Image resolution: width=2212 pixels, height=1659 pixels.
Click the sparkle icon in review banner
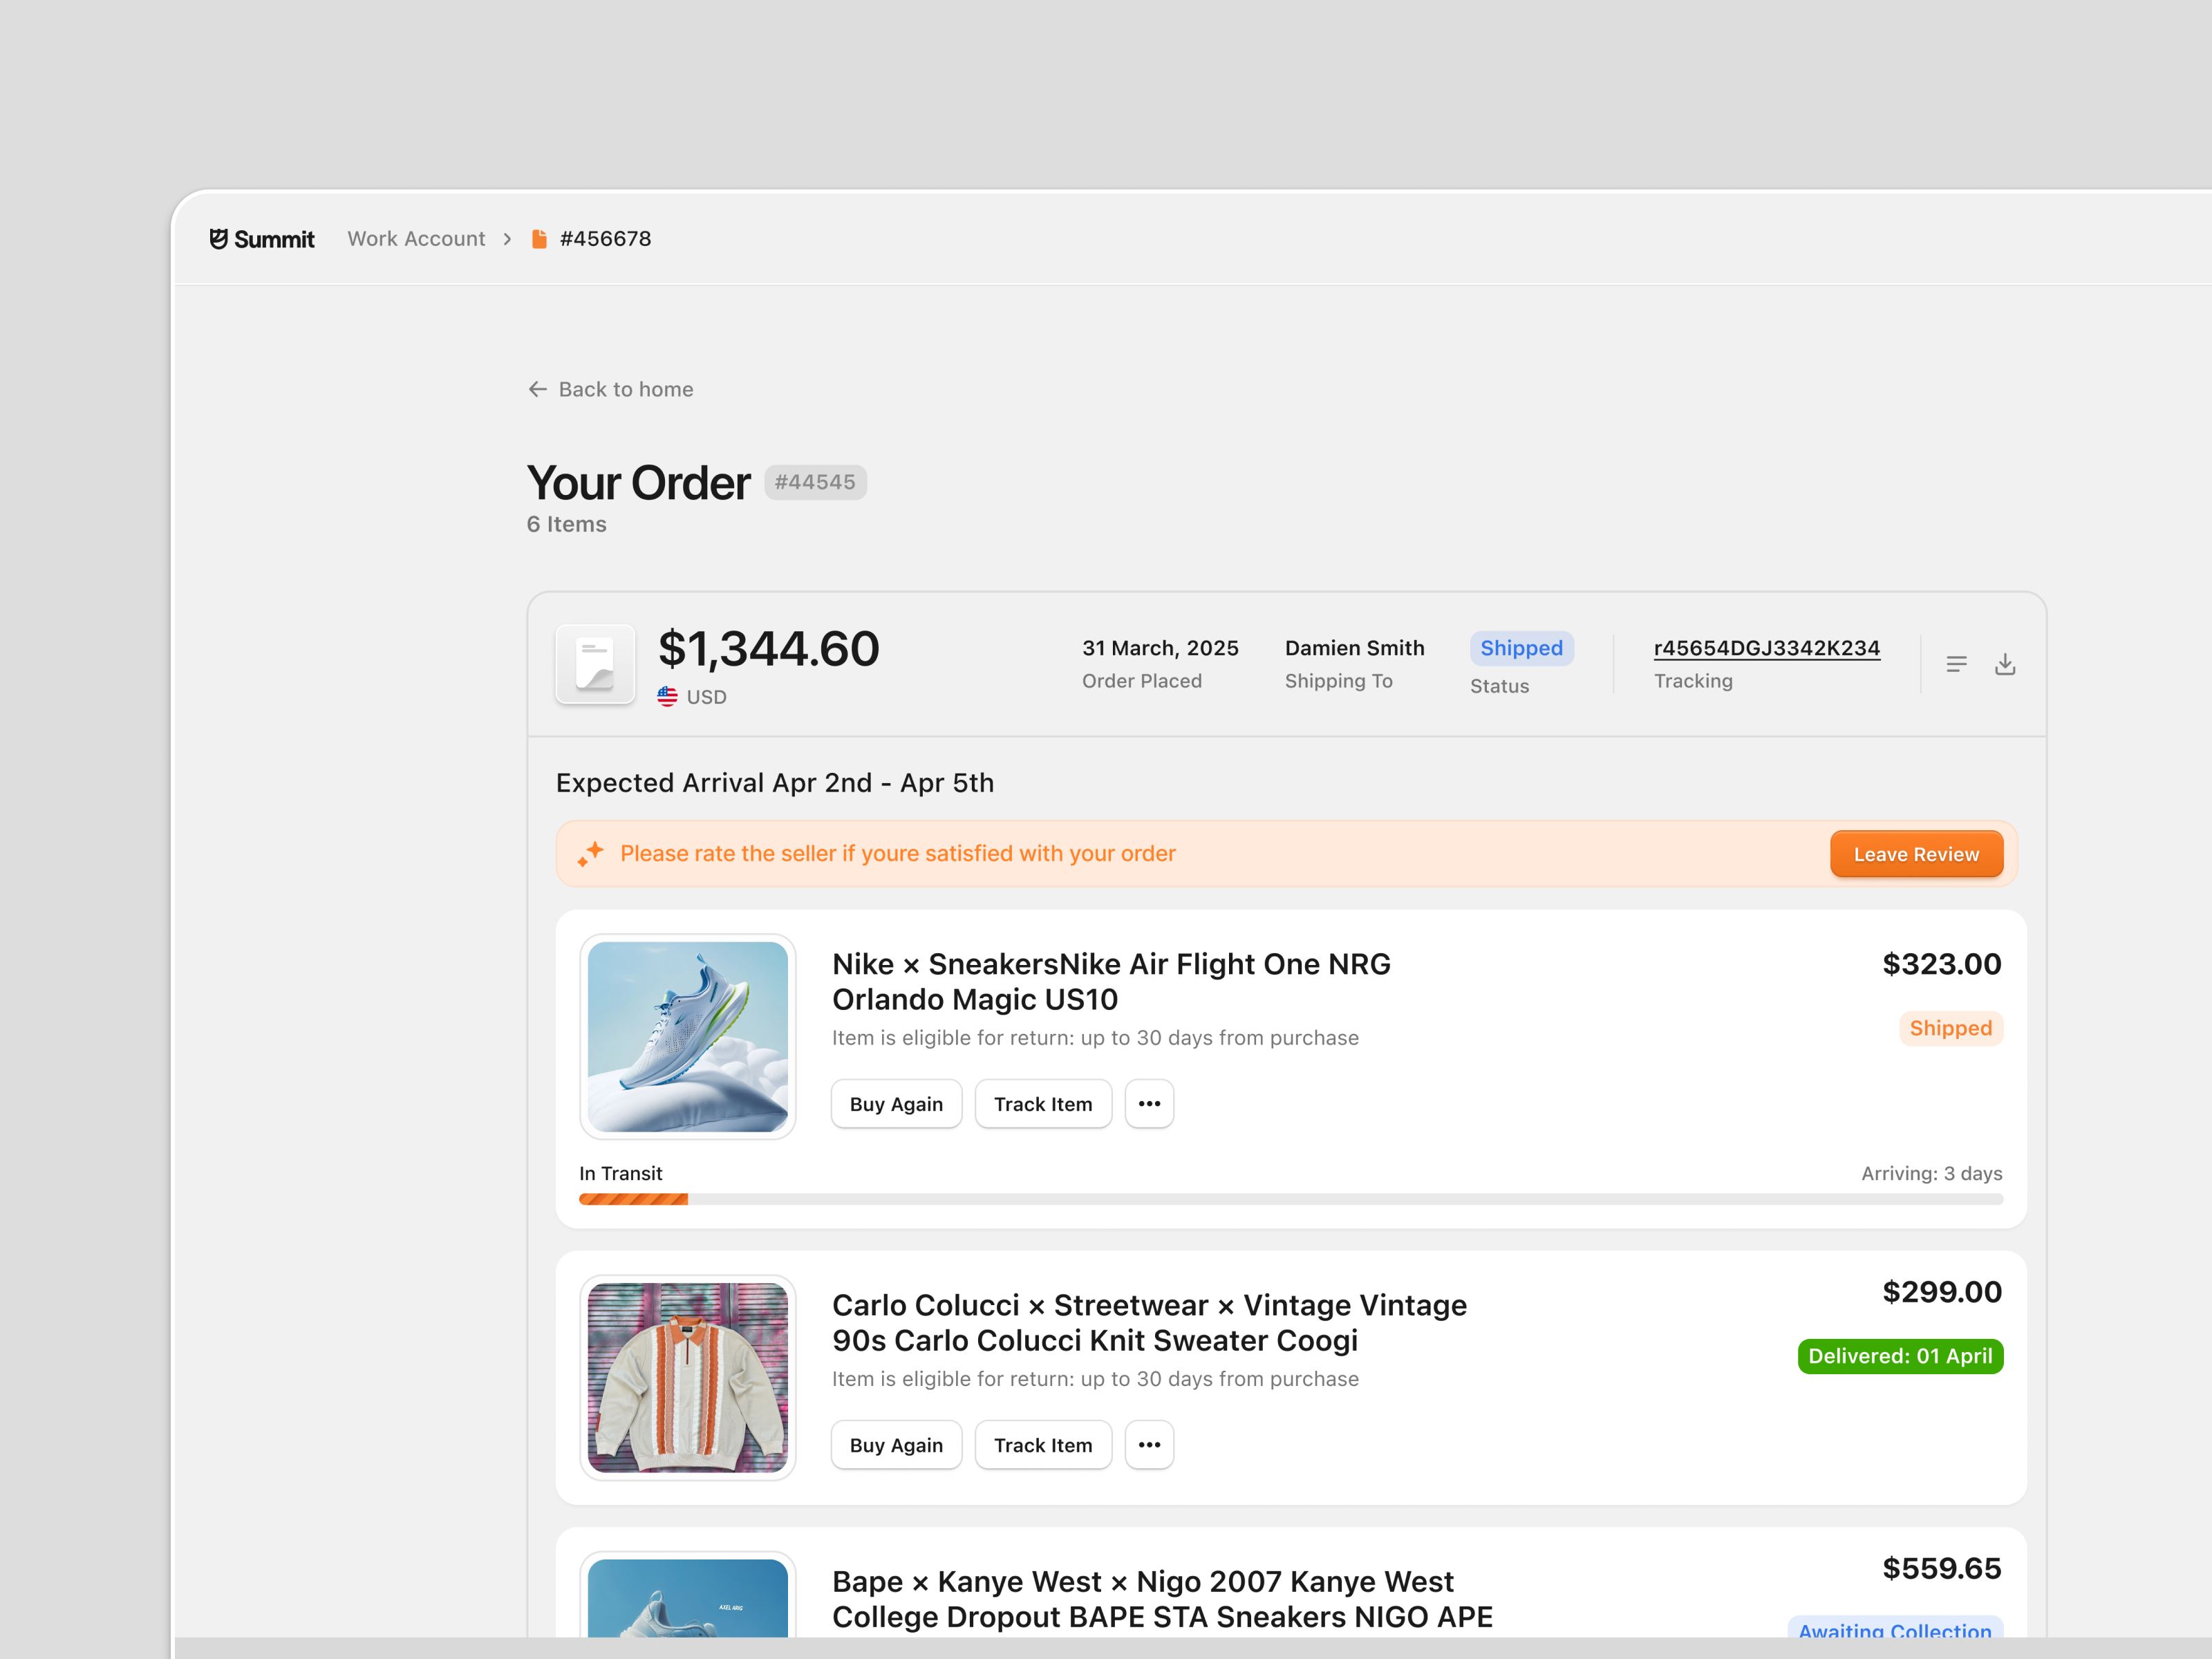(590, 853)
